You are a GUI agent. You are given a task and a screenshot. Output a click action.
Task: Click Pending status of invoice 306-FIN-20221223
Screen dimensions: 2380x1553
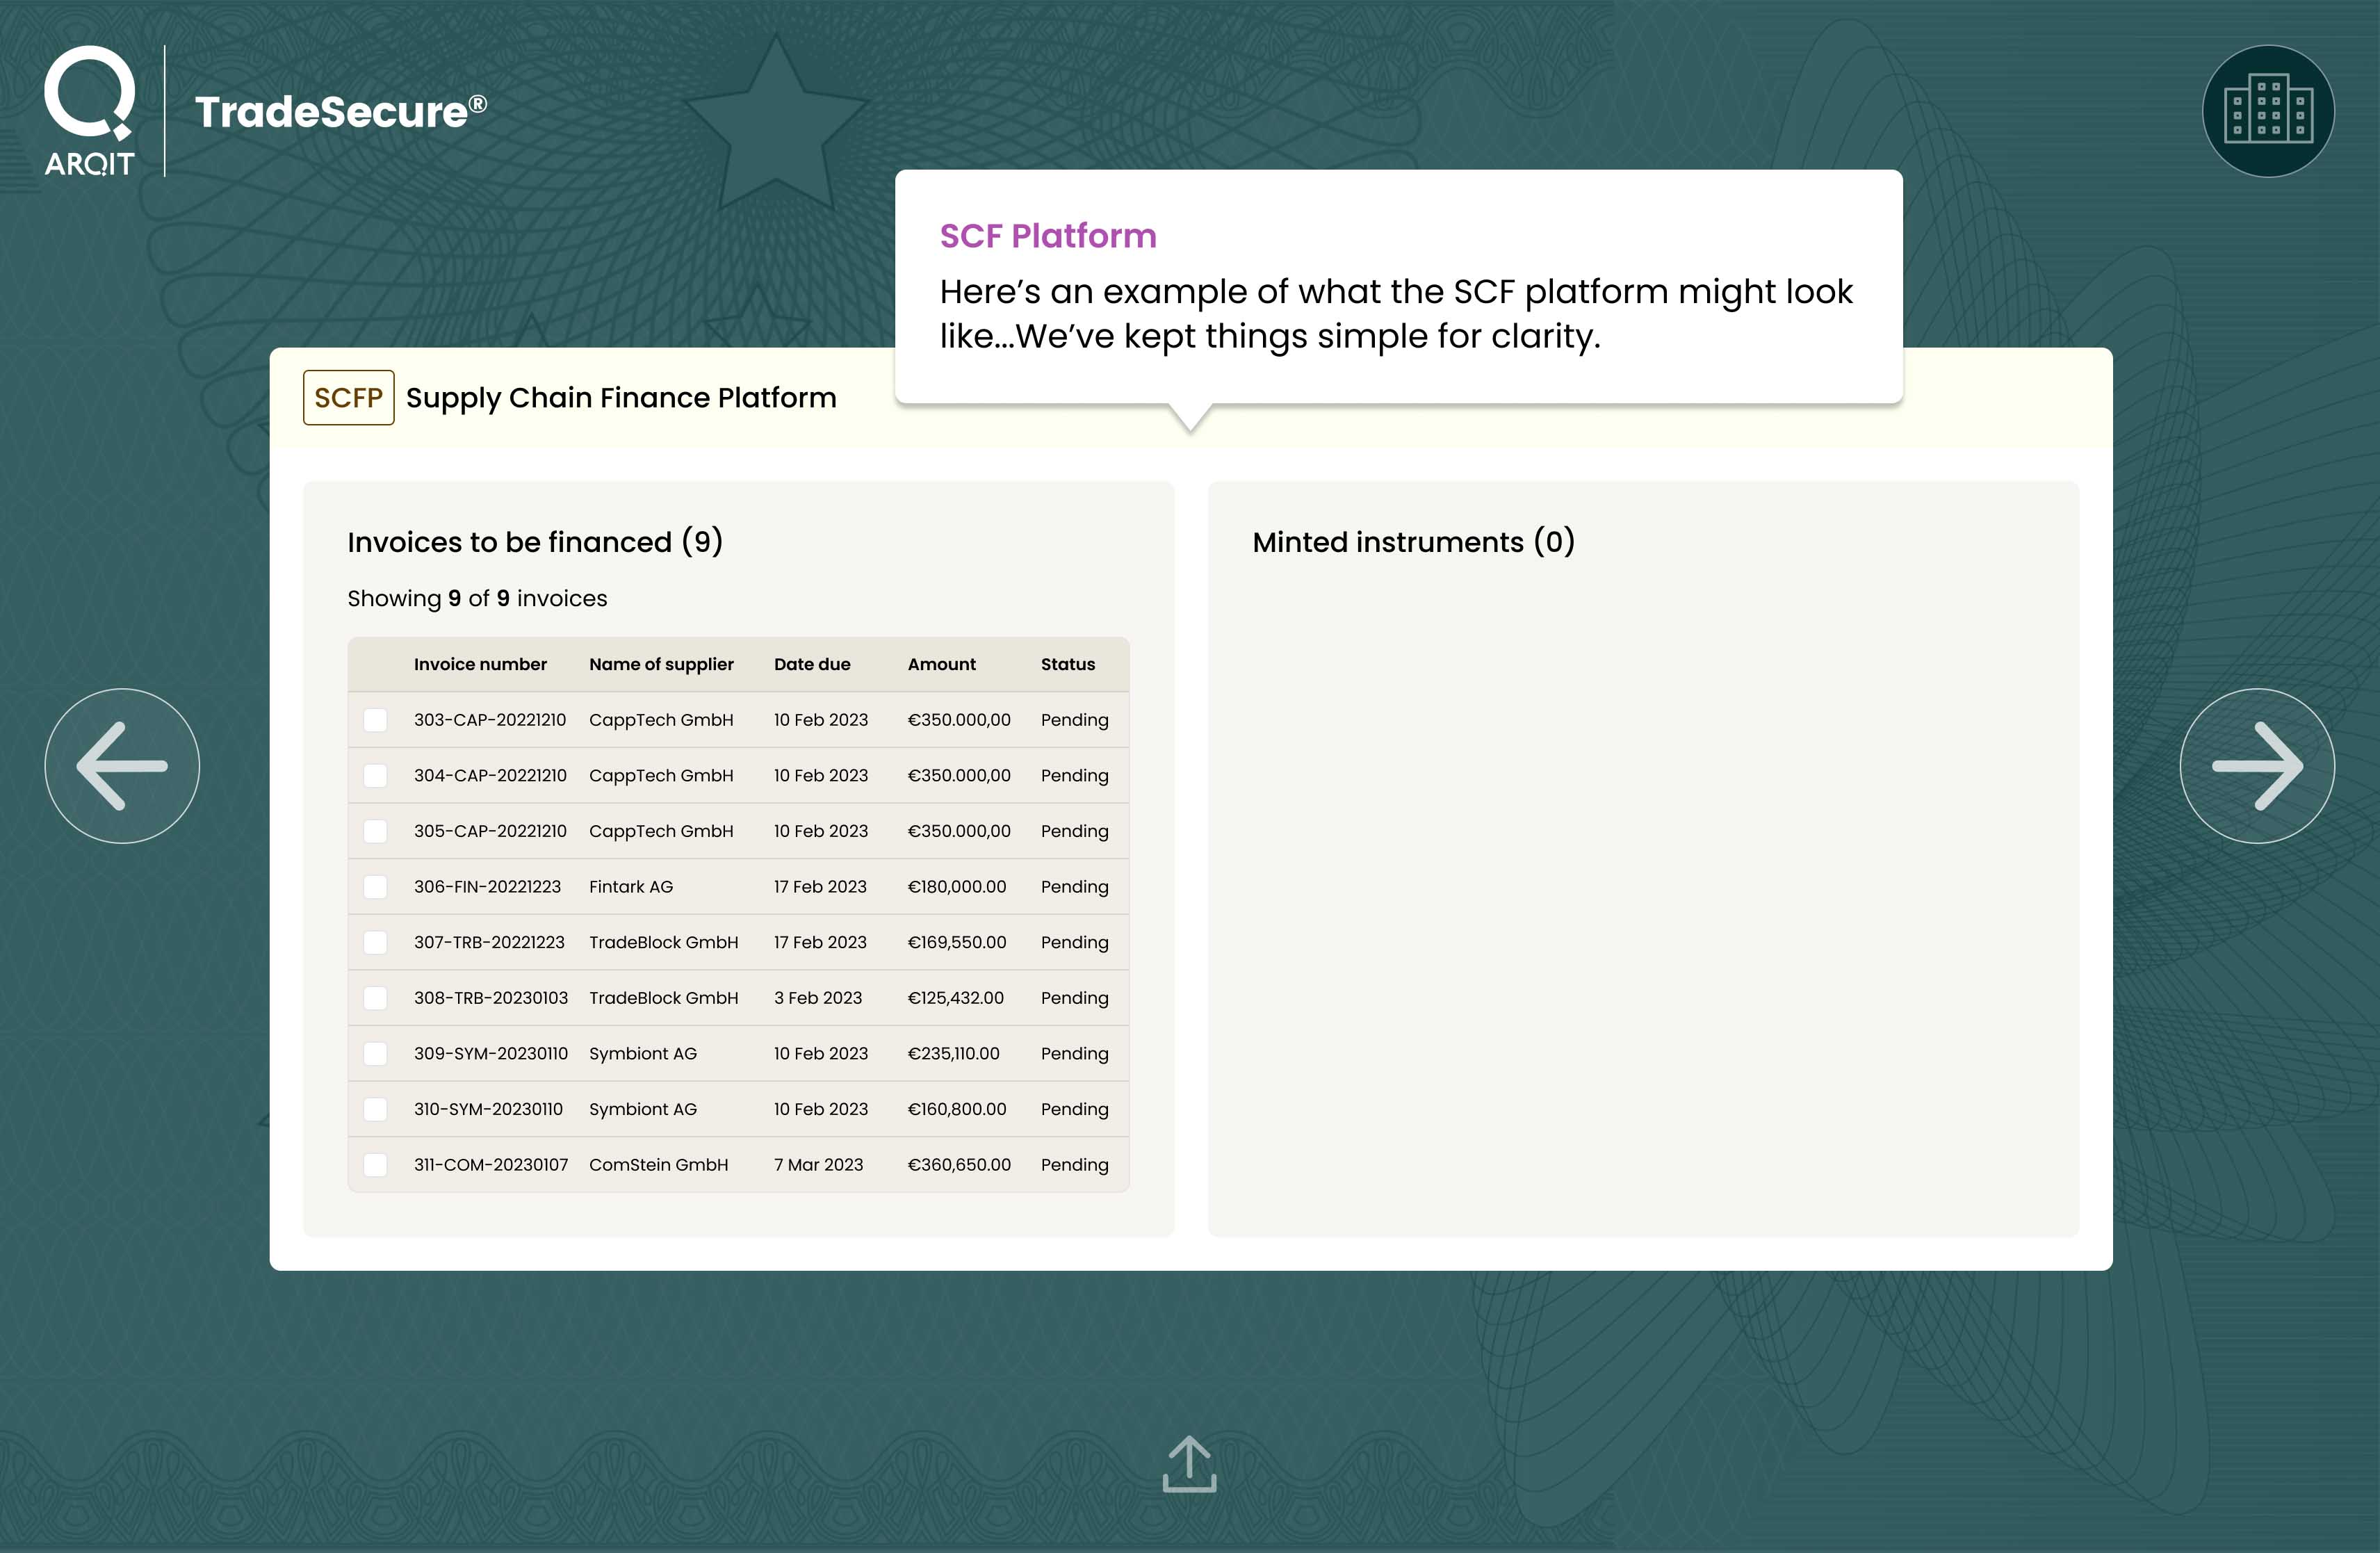click(x=1075, y=887)
